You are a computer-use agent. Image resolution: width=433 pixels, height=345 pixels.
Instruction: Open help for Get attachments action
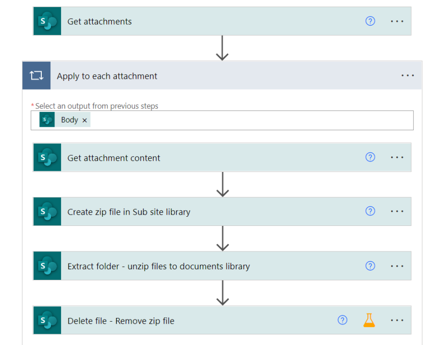[x=370, y=21]
